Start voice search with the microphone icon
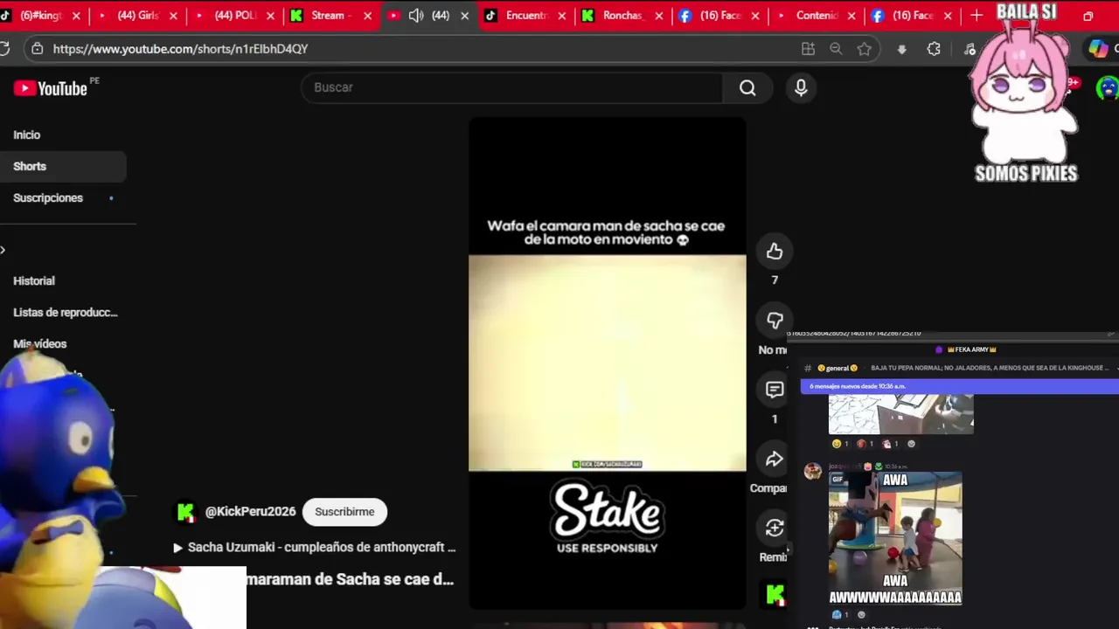The image size is (1119, 629). pyautogui.click(x=801, y=87)
